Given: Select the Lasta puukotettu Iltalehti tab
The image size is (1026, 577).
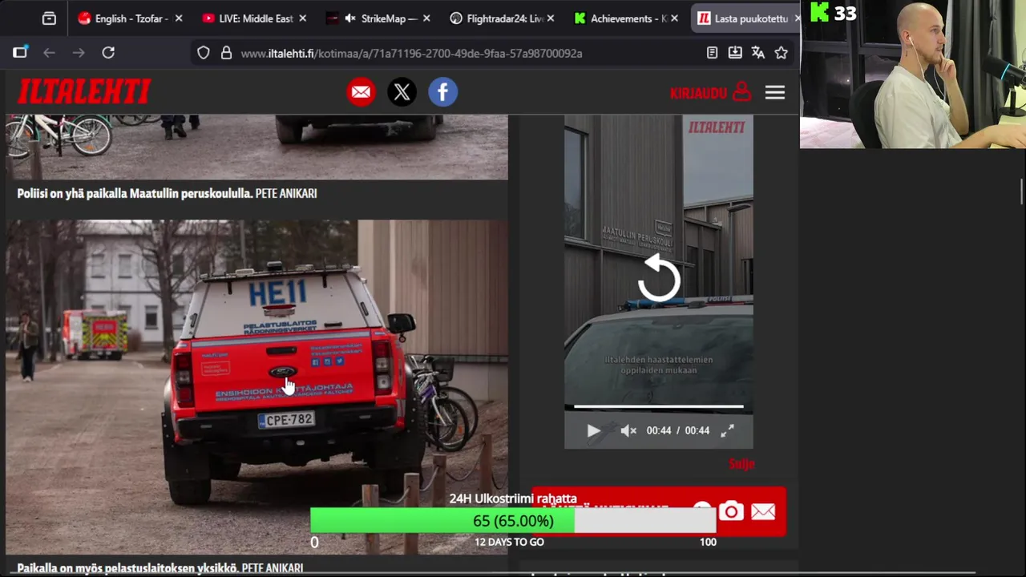Looking at the screenshot, I should pos(745,18).
